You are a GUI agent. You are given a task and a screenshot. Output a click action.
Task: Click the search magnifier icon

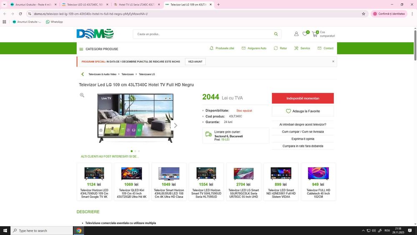(276, 34)
